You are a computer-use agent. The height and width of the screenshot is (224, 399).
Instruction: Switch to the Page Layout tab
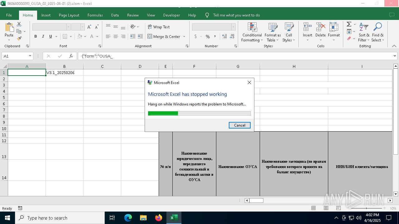pyautogui.click(x=69, y=15)
